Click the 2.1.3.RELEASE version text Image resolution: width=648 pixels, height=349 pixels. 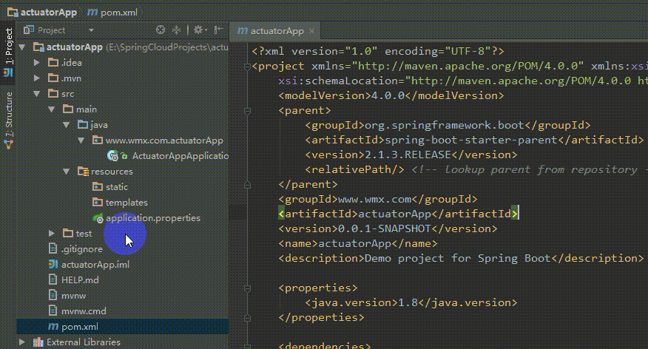pyautogui.click(x=408, y=155)
